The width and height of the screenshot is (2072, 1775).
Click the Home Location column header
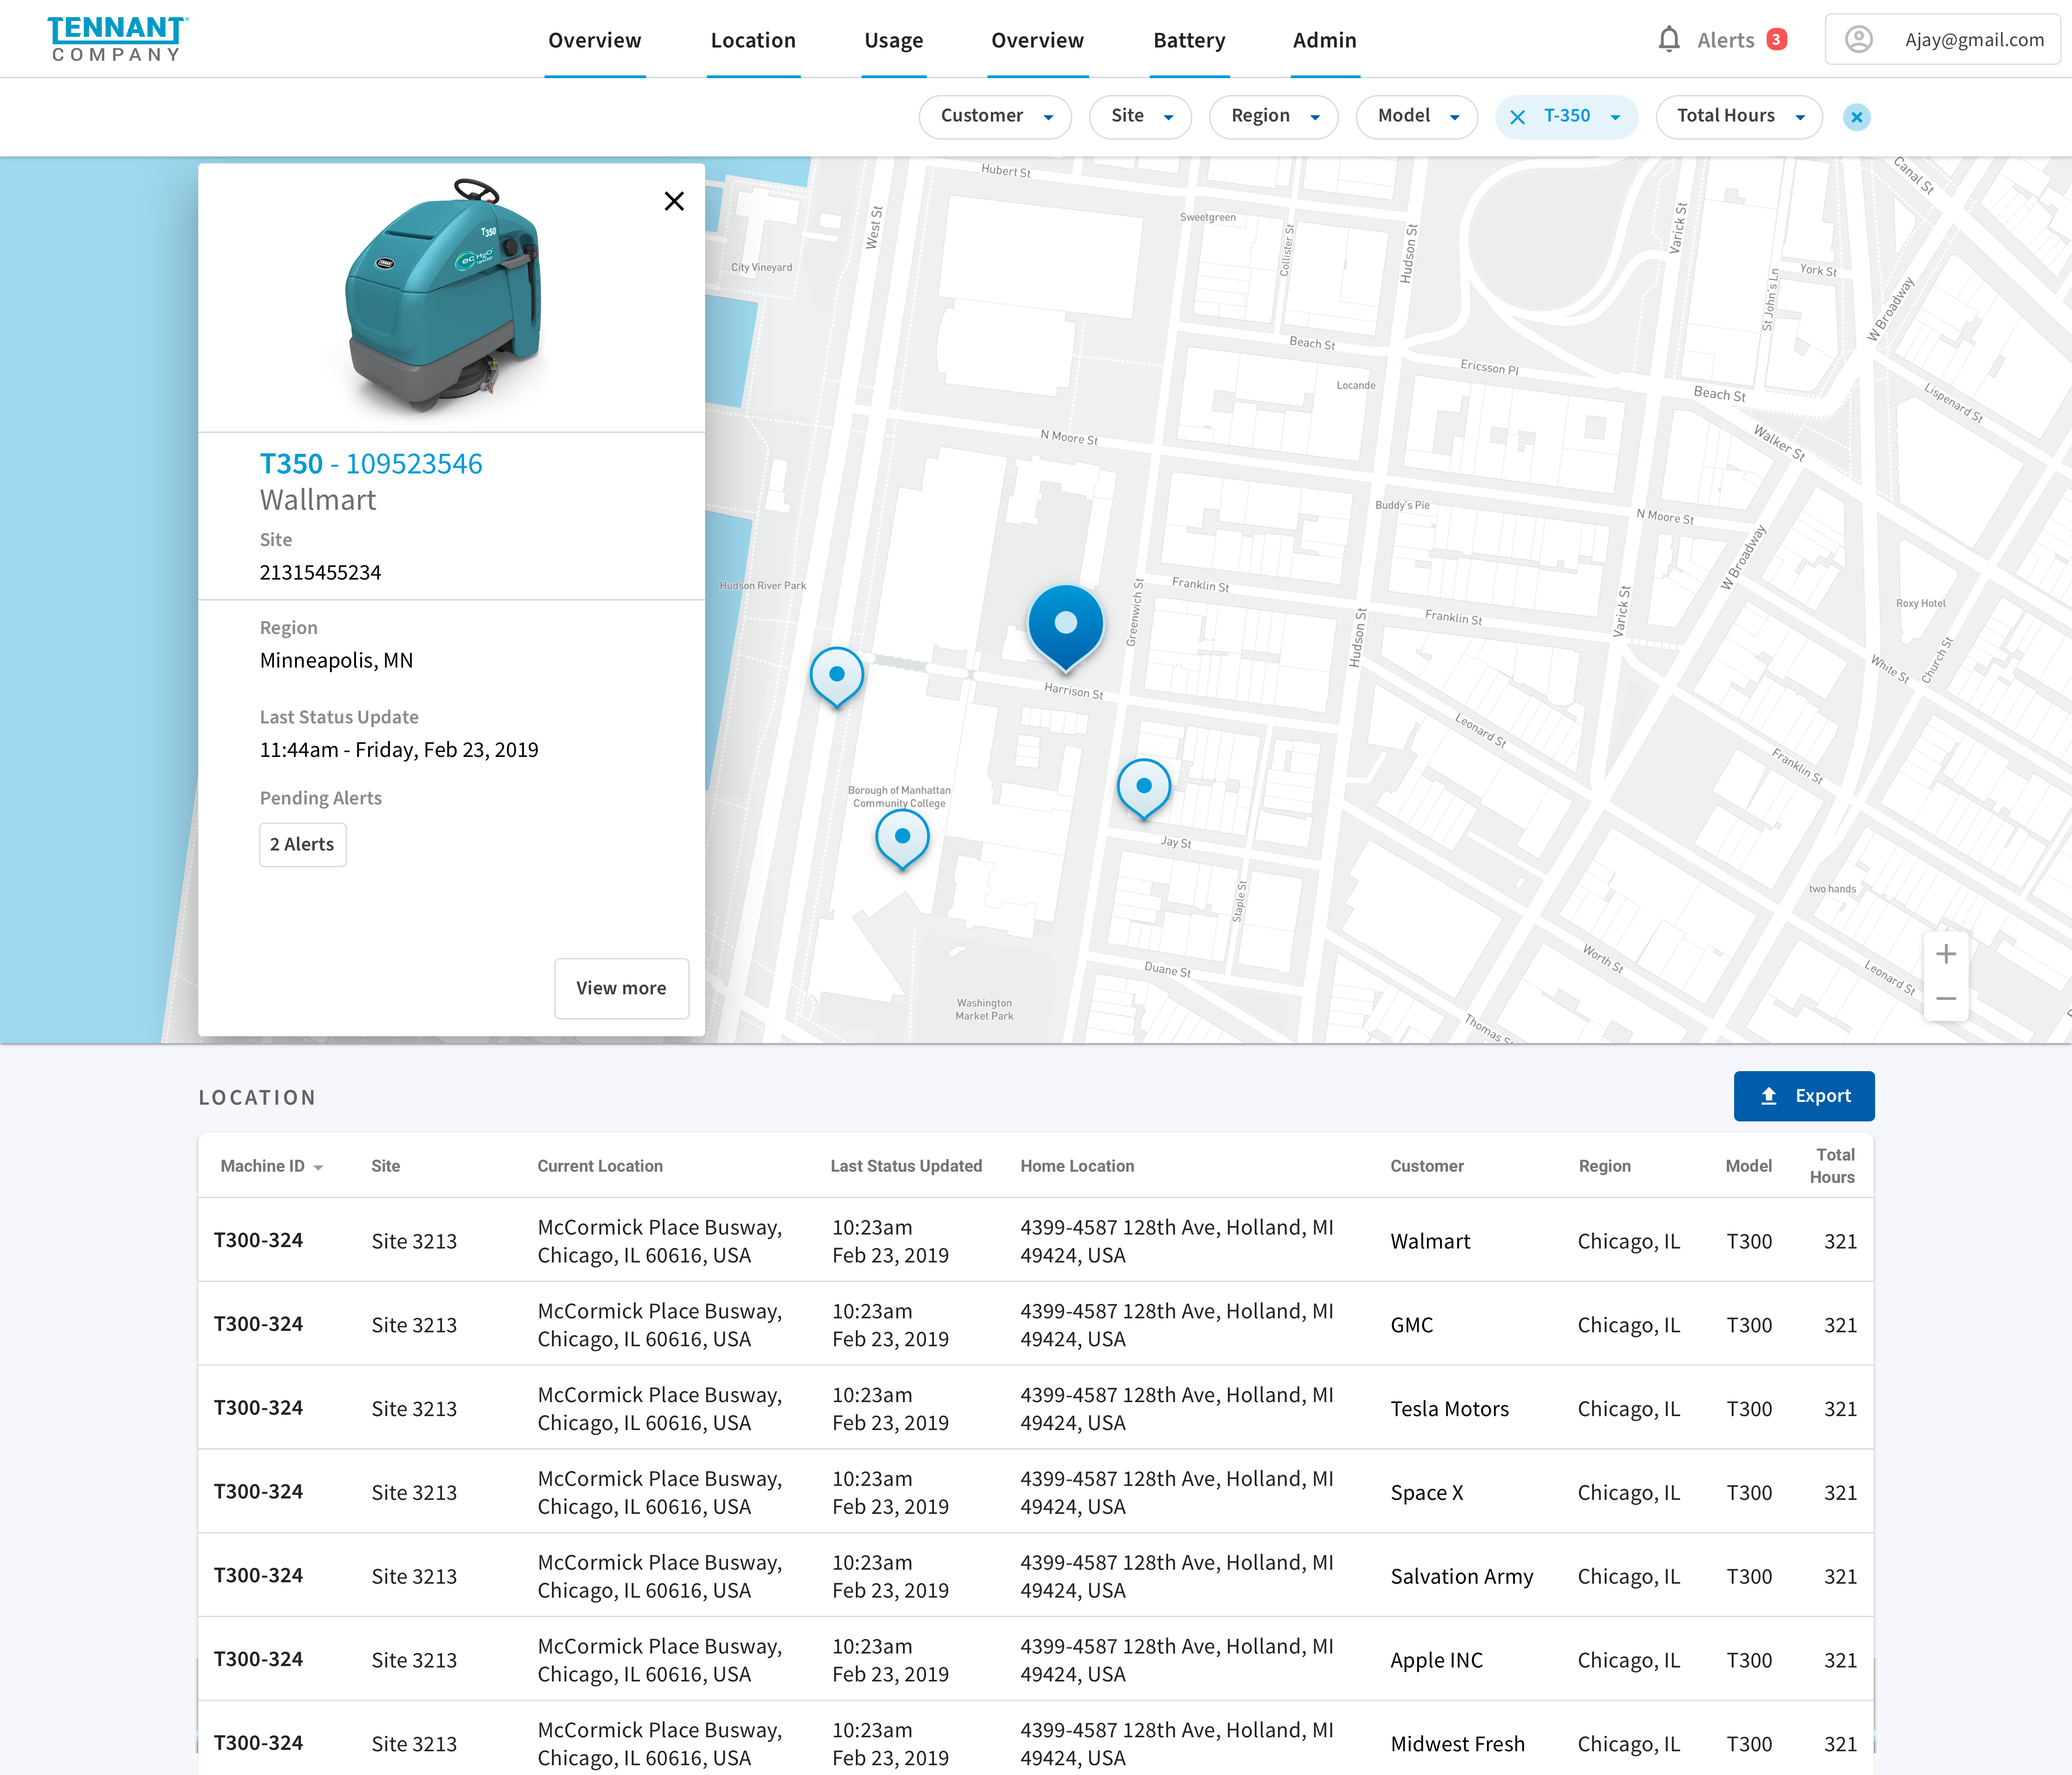pos(1077,1166)
